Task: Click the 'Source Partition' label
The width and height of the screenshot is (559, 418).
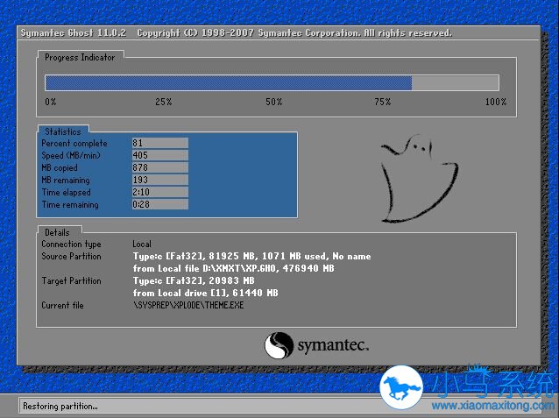Action: coord(71,256)
